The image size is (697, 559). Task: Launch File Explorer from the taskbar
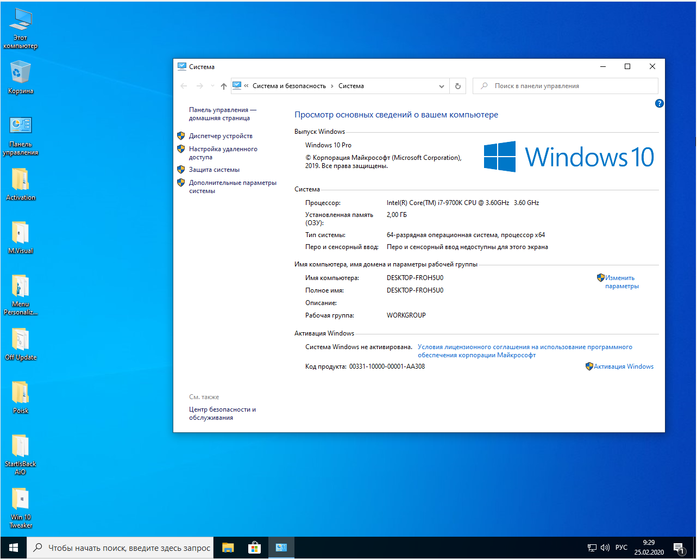(228, 548)
